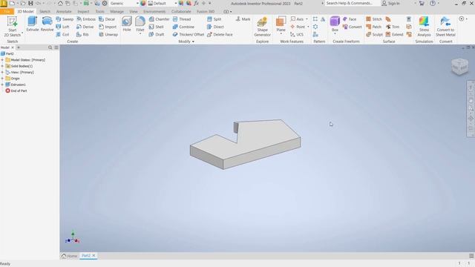Select the Trim surface tool
This screenshot has height=267, width=475.
(393, 27)
